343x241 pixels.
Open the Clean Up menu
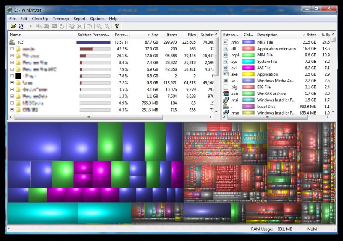40,18
